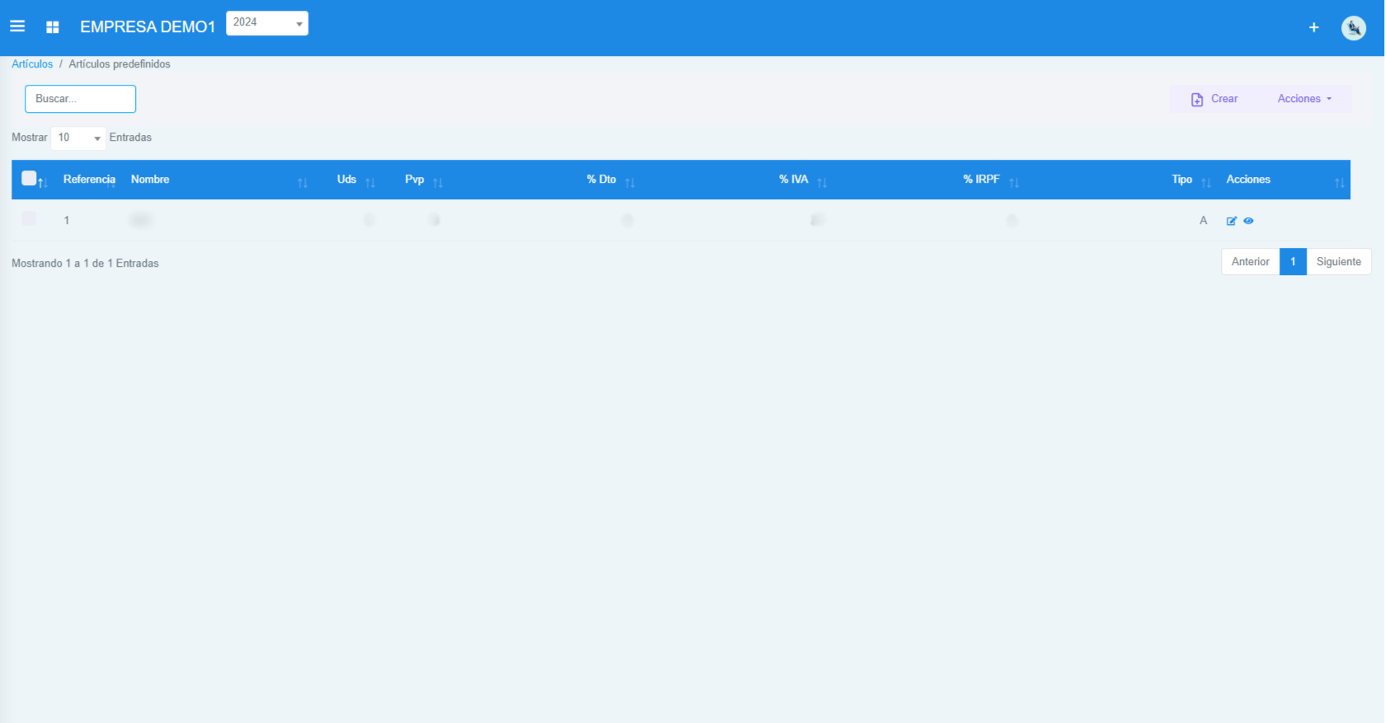Check the checkbox for row 1
Screen dimensions: 1385x723
pyautogui.click(x=29, y=219)
